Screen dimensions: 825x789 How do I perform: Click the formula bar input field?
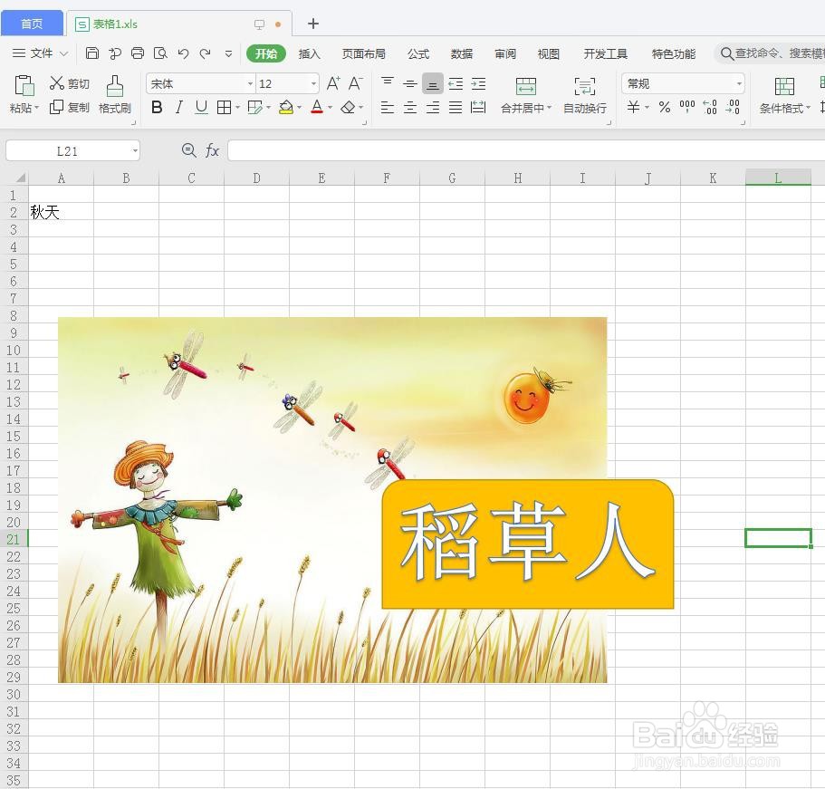tap(526, 150)
